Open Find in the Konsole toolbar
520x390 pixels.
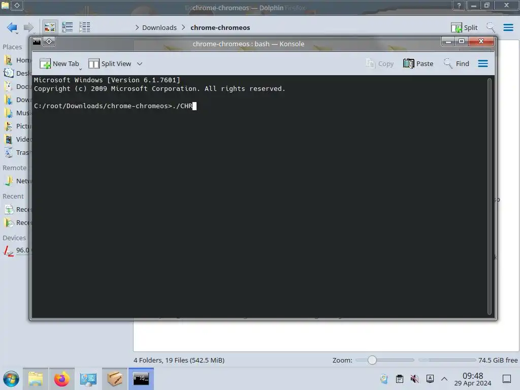457,63
